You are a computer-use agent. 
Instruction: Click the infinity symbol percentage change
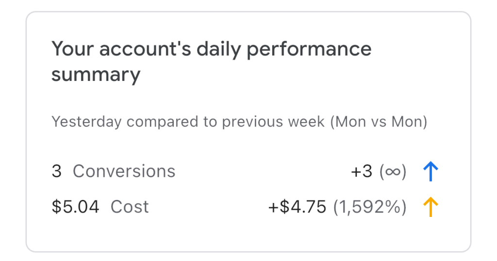pos(393,171)
